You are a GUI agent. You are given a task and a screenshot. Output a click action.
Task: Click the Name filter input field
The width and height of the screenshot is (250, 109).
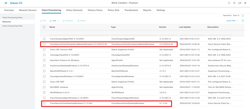point(79,33)
